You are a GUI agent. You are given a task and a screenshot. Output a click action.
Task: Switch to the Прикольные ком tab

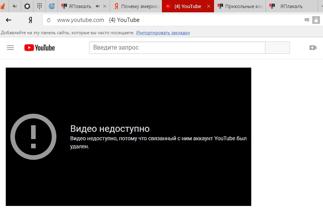click(240, 6)
